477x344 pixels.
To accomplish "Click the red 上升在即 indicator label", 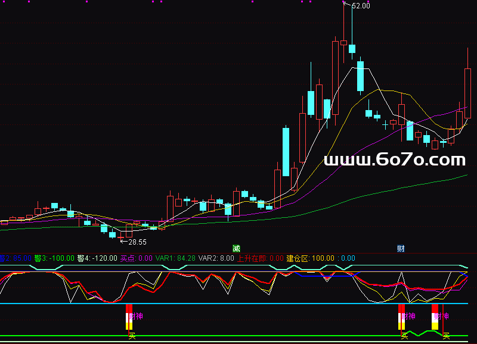I will pos(252,258).
